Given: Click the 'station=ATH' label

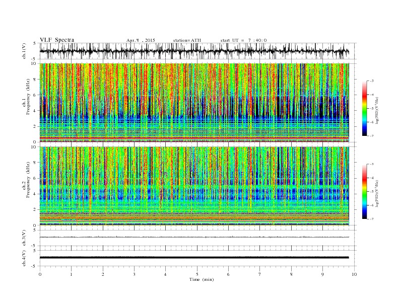Looking at the screenshot, I should point(187,40).
